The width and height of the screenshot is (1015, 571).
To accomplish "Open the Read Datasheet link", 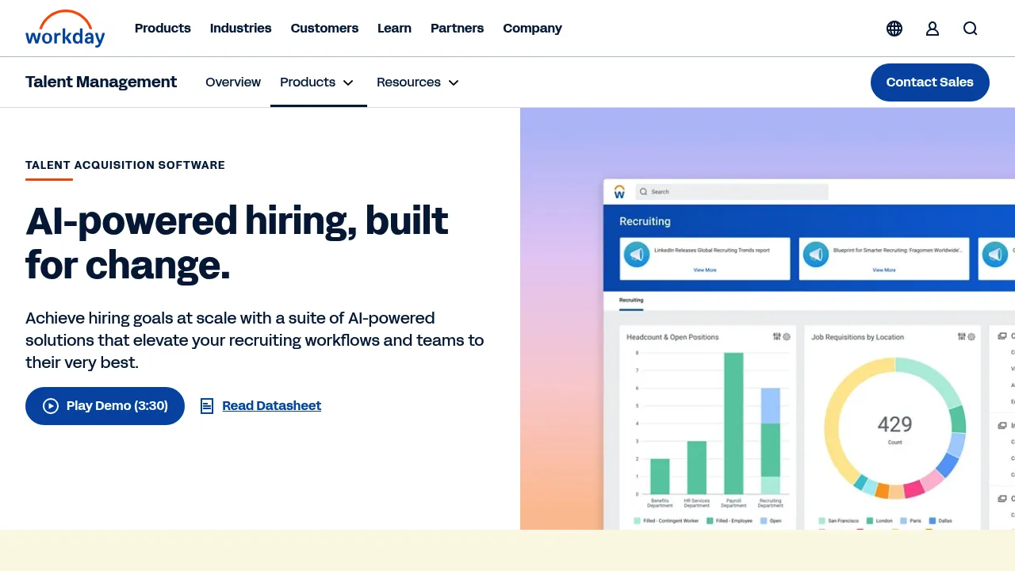I will click(271, 406).
